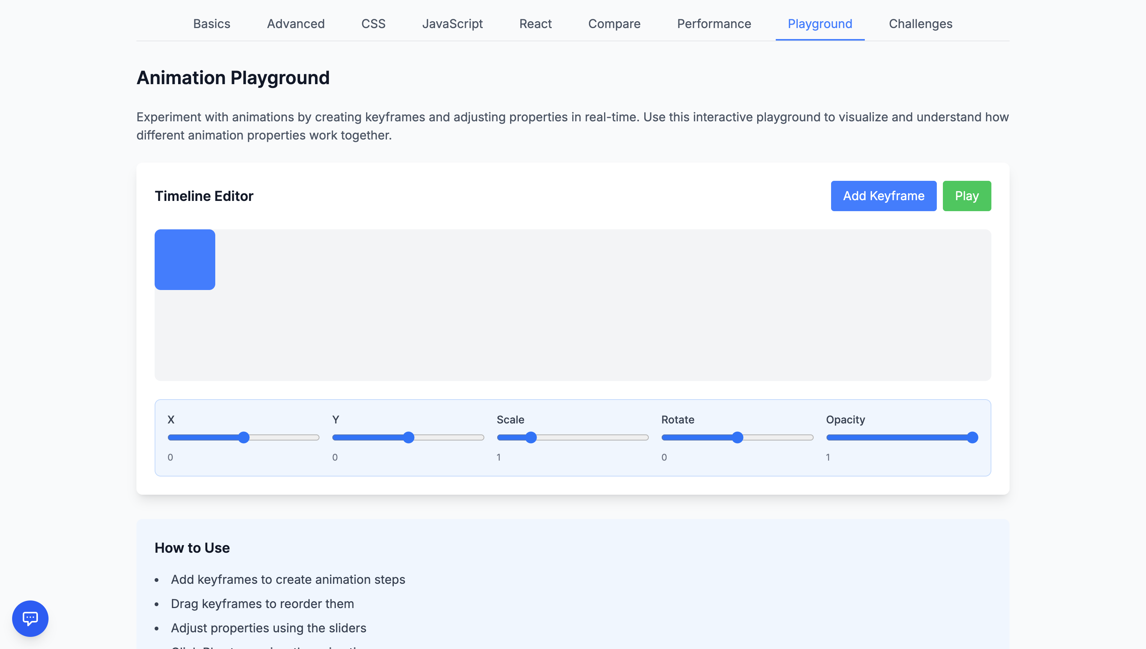Click the Add Keyframe button
The image size is (1146, 649).
883,196
